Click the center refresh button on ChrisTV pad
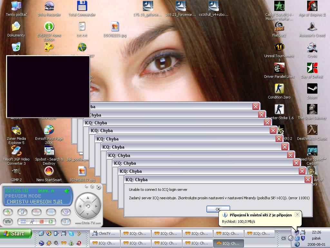The width and height of the screenshot is (330, 248). [x=87, y=206]
